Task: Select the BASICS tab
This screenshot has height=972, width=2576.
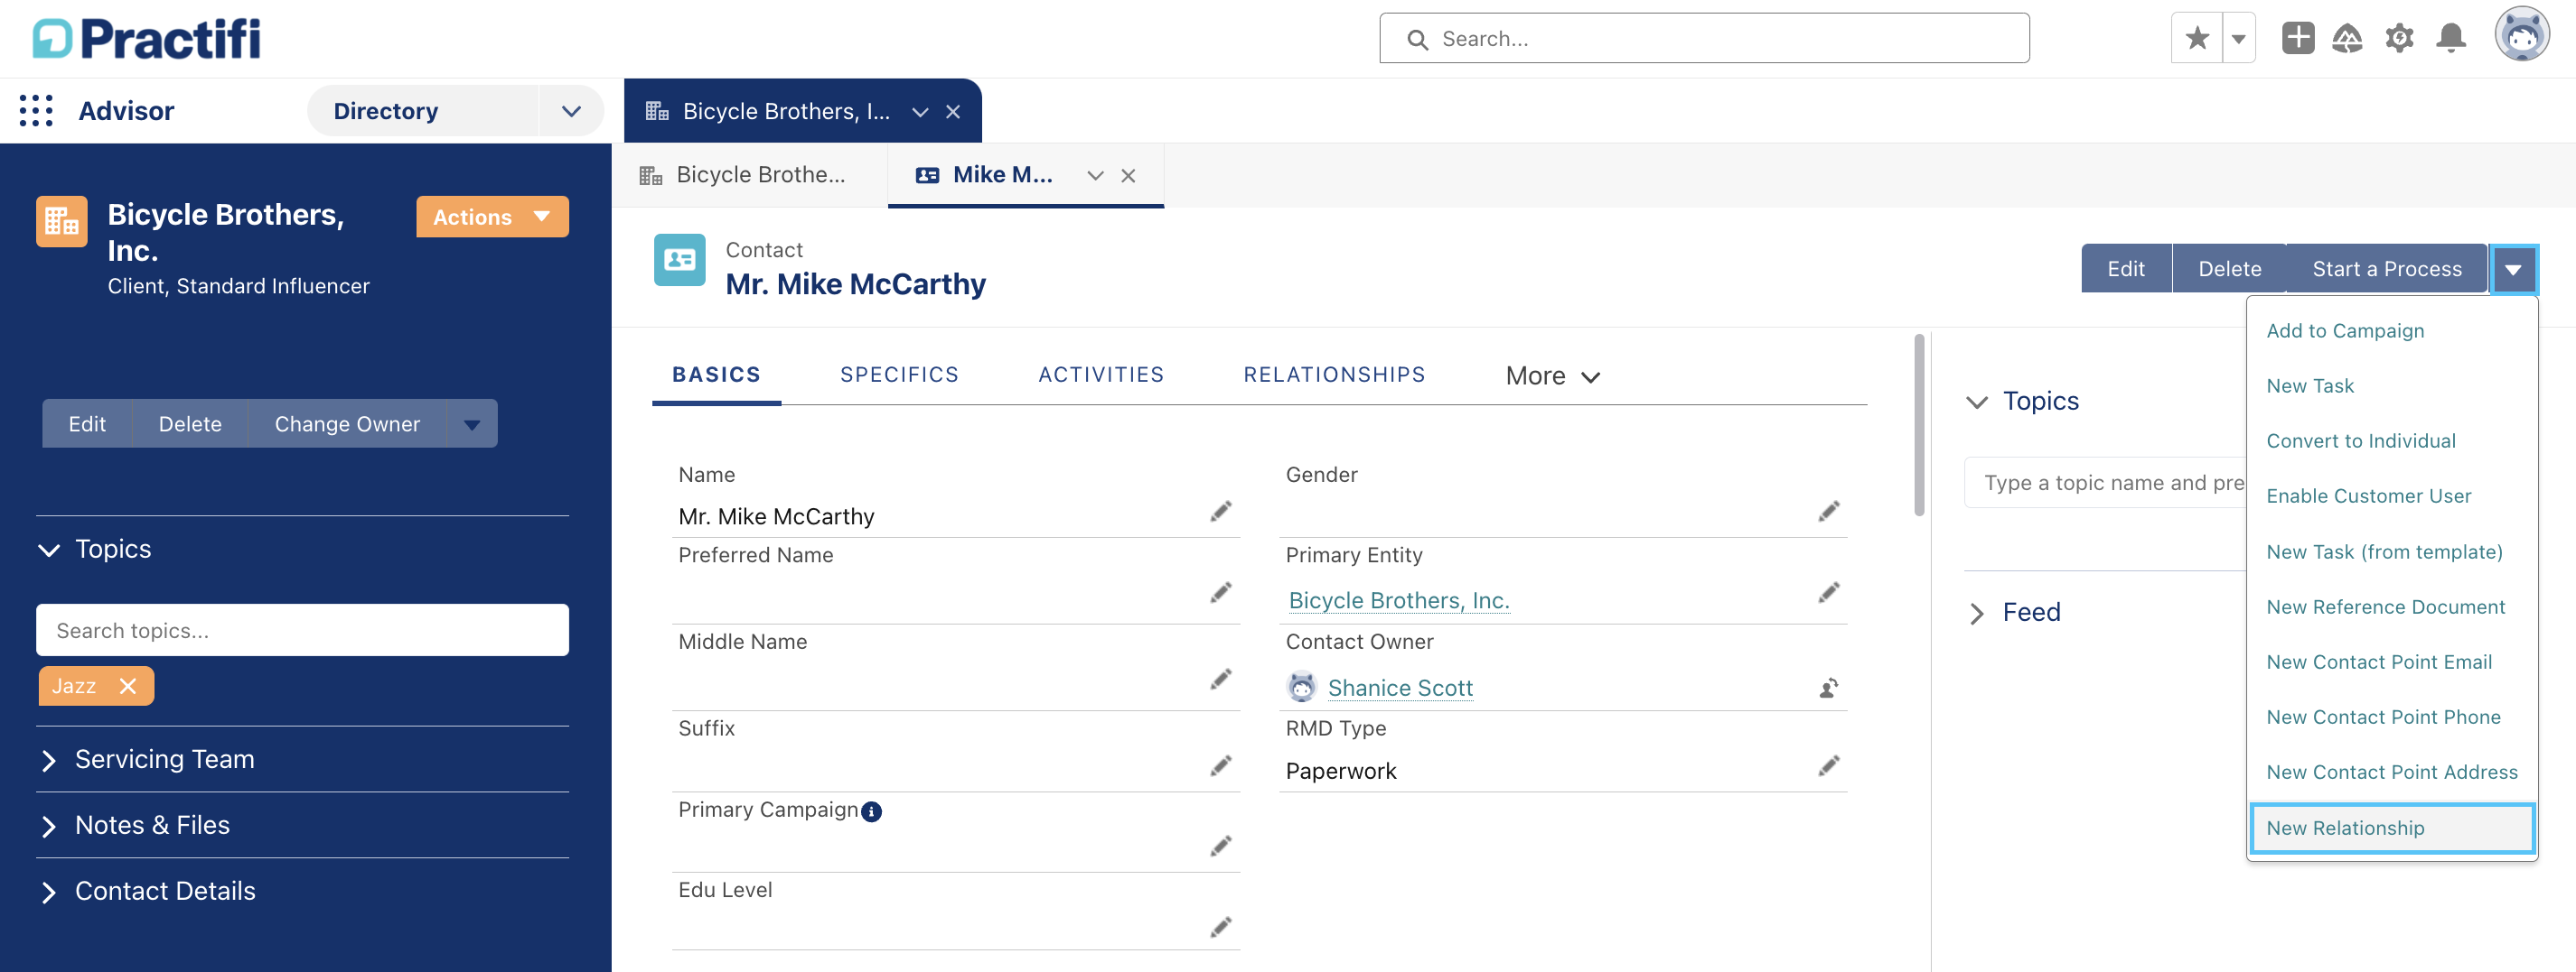Action: coord(716,375)
